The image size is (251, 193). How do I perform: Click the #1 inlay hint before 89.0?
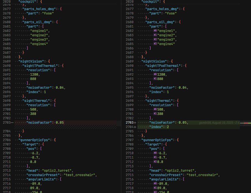pyautogui.click(x=155, y=188)
